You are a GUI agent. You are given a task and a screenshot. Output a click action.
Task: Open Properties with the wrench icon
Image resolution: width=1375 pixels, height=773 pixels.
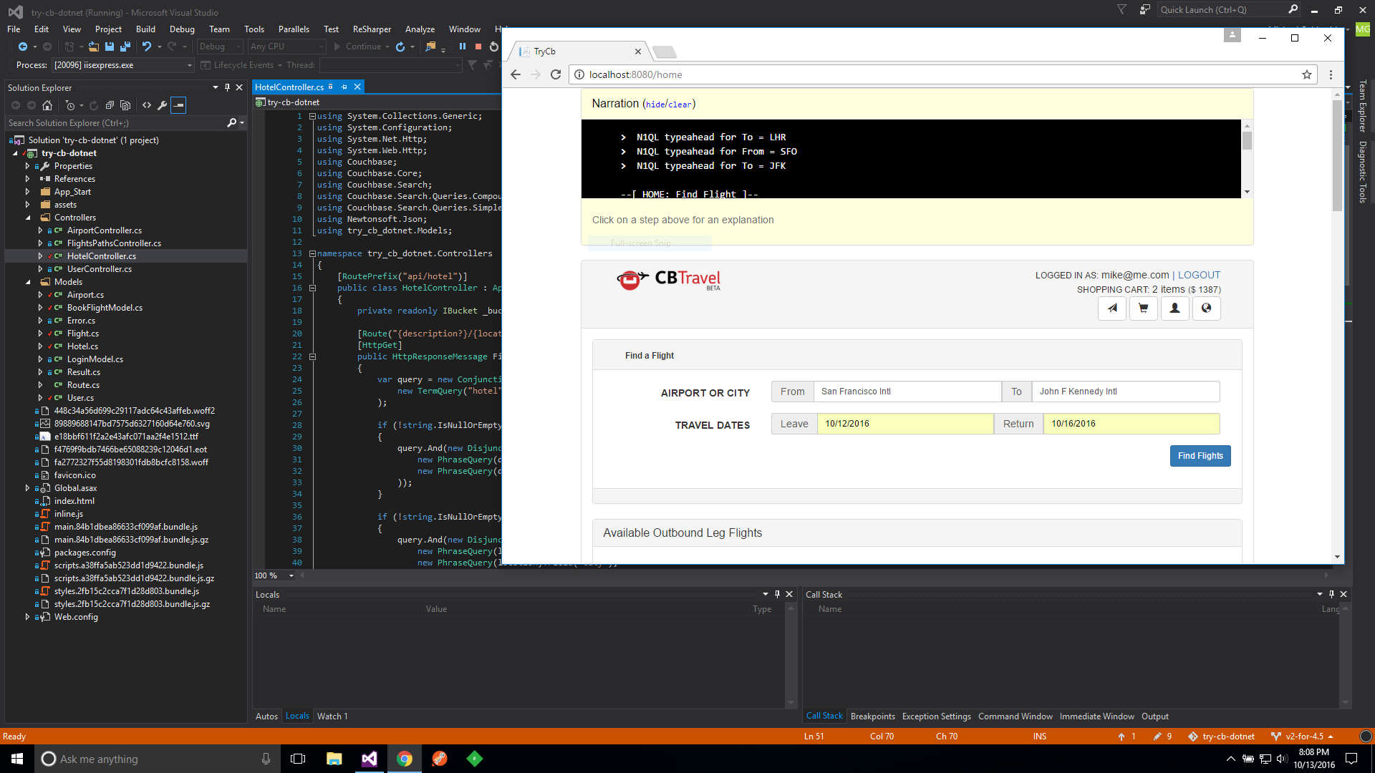point(163,105)
